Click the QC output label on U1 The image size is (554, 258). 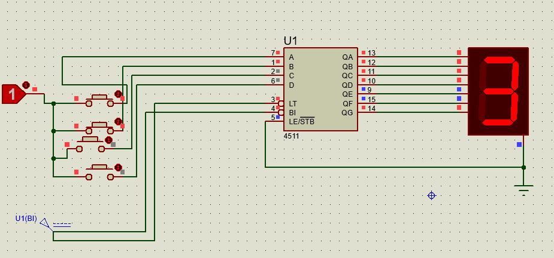pos(347,76)
